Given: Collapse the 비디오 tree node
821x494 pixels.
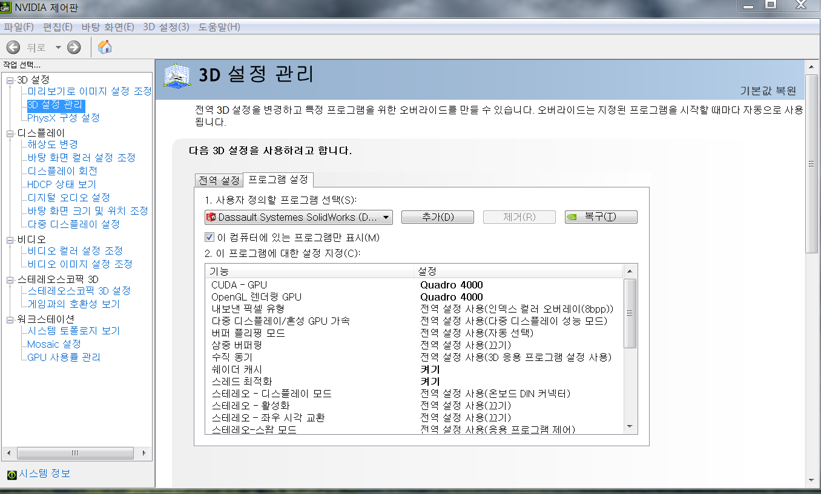Looking at the screenshot, I should click(x=10, y=240).
